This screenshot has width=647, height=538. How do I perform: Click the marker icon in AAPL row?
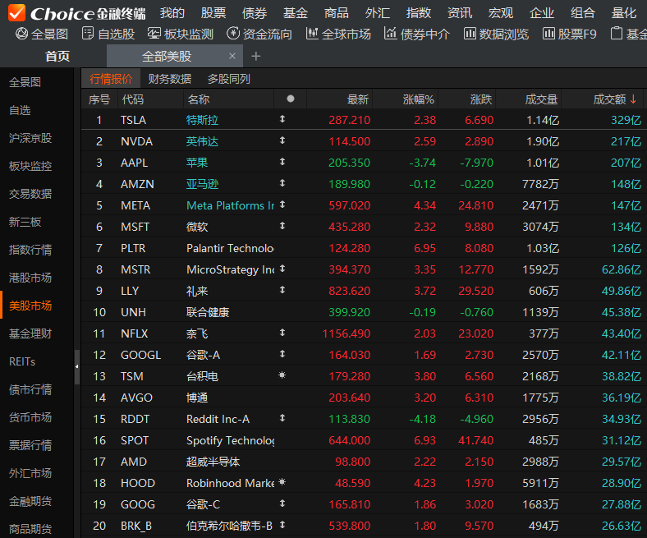pyautogui.click(x=282, y=162)
